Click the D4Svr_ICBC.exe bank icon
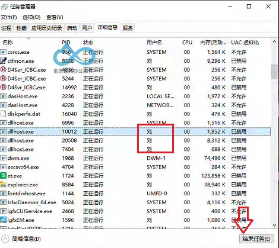Screen dimensions: 279x248 pos(4,88)
